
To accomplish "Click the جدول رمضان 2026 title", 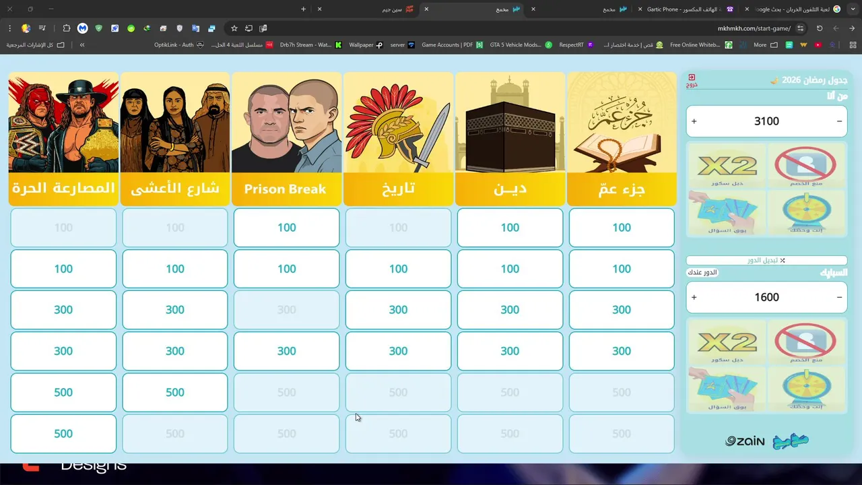I will click(x=809, y=80).
